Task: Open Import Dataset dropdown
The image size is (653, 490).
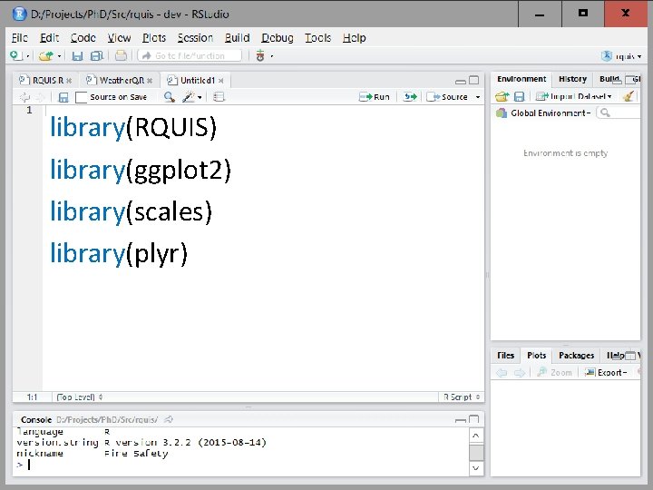Action: [573, 97]
